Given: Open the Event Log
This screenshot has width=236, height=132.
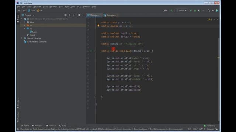Looking at the screenshot, I should point(209,126).
